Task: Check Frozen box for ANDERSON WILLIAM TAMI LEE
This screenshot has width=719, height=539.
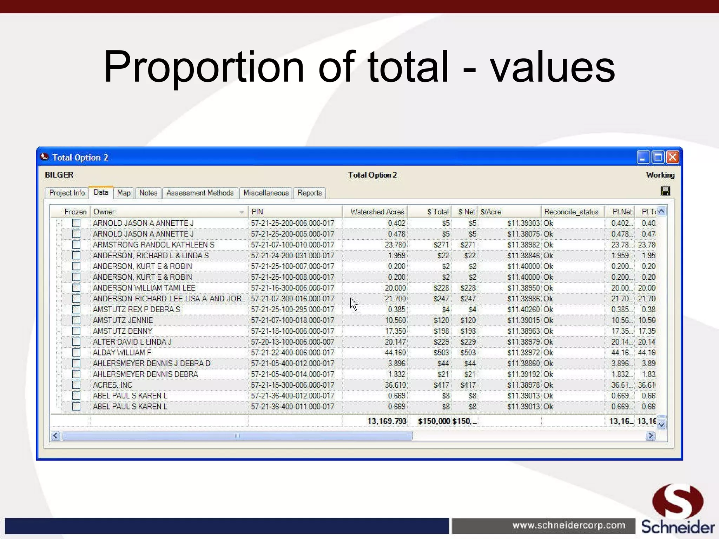Action: pyautogui.click(x=76, y=288)
